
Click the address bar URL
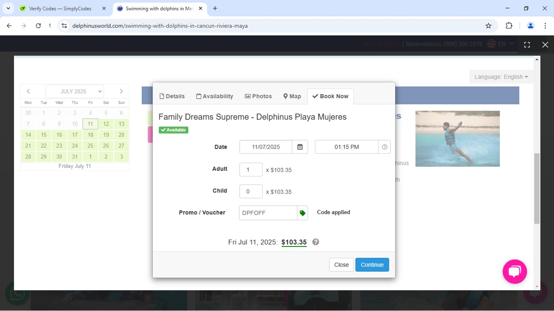click(160, 26)
